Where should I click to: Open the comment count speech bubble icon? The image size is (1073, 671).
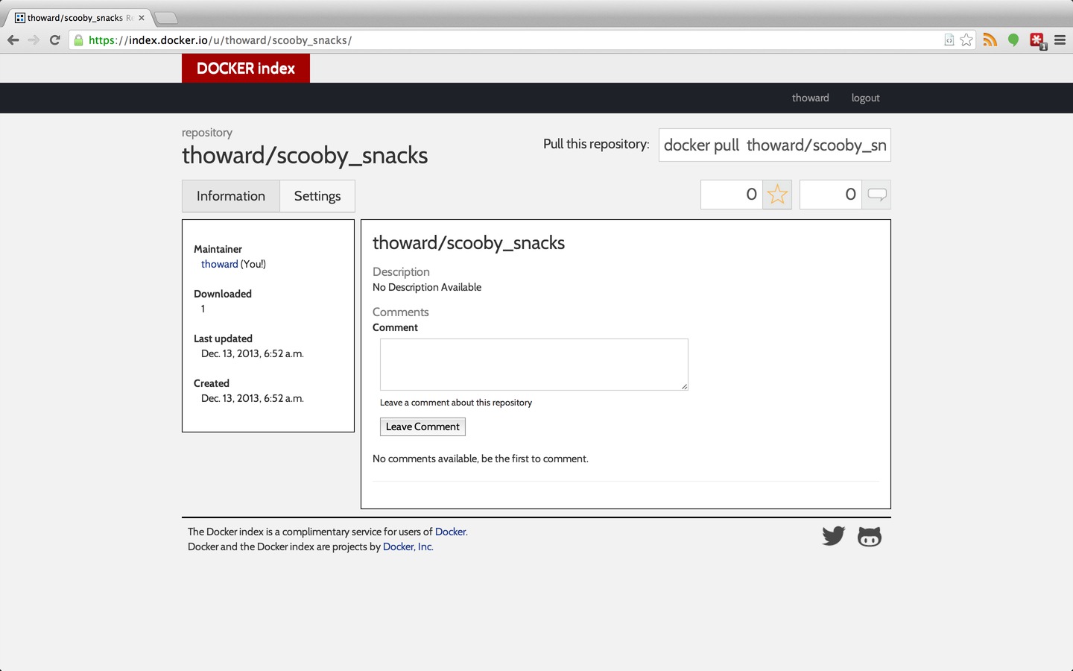pos(876,194)
